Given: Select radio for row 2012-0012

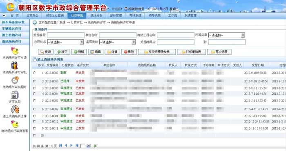Looking at the screenshot, I should 34,122.
